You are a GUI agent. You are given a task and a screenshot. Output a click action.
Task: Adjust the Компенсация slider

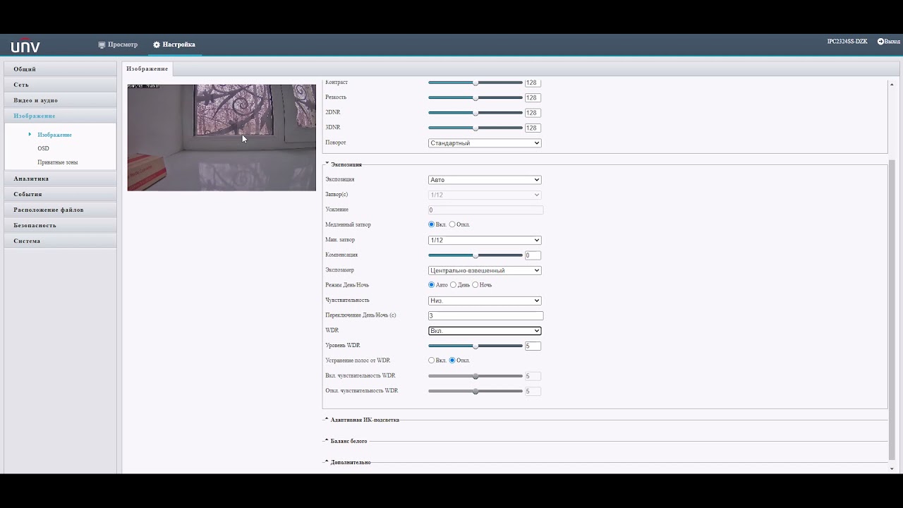pos(475,255)
